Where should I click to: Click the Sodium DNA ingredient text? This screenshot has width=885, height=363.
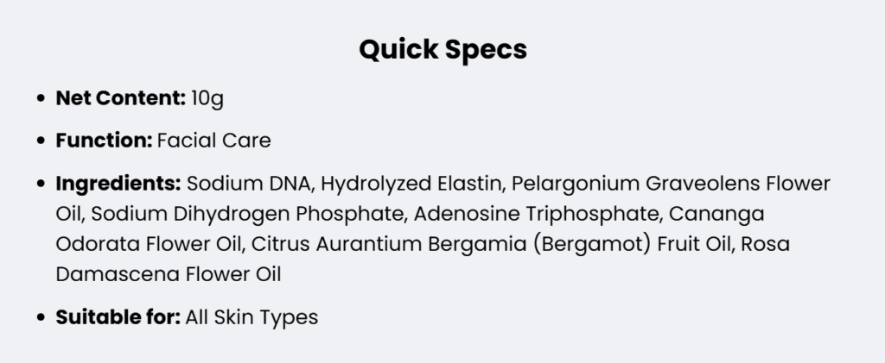click(x=248, y=184)
